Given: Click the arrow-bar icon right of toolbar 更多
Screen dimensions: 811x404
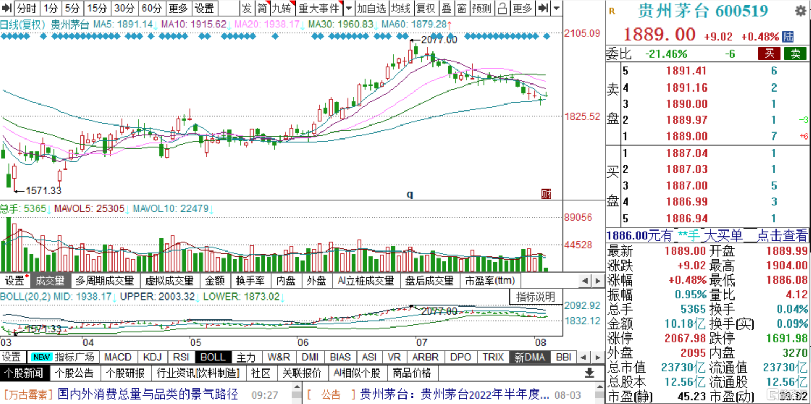Looking at the screenshot, I should click(x=544, y=8).
